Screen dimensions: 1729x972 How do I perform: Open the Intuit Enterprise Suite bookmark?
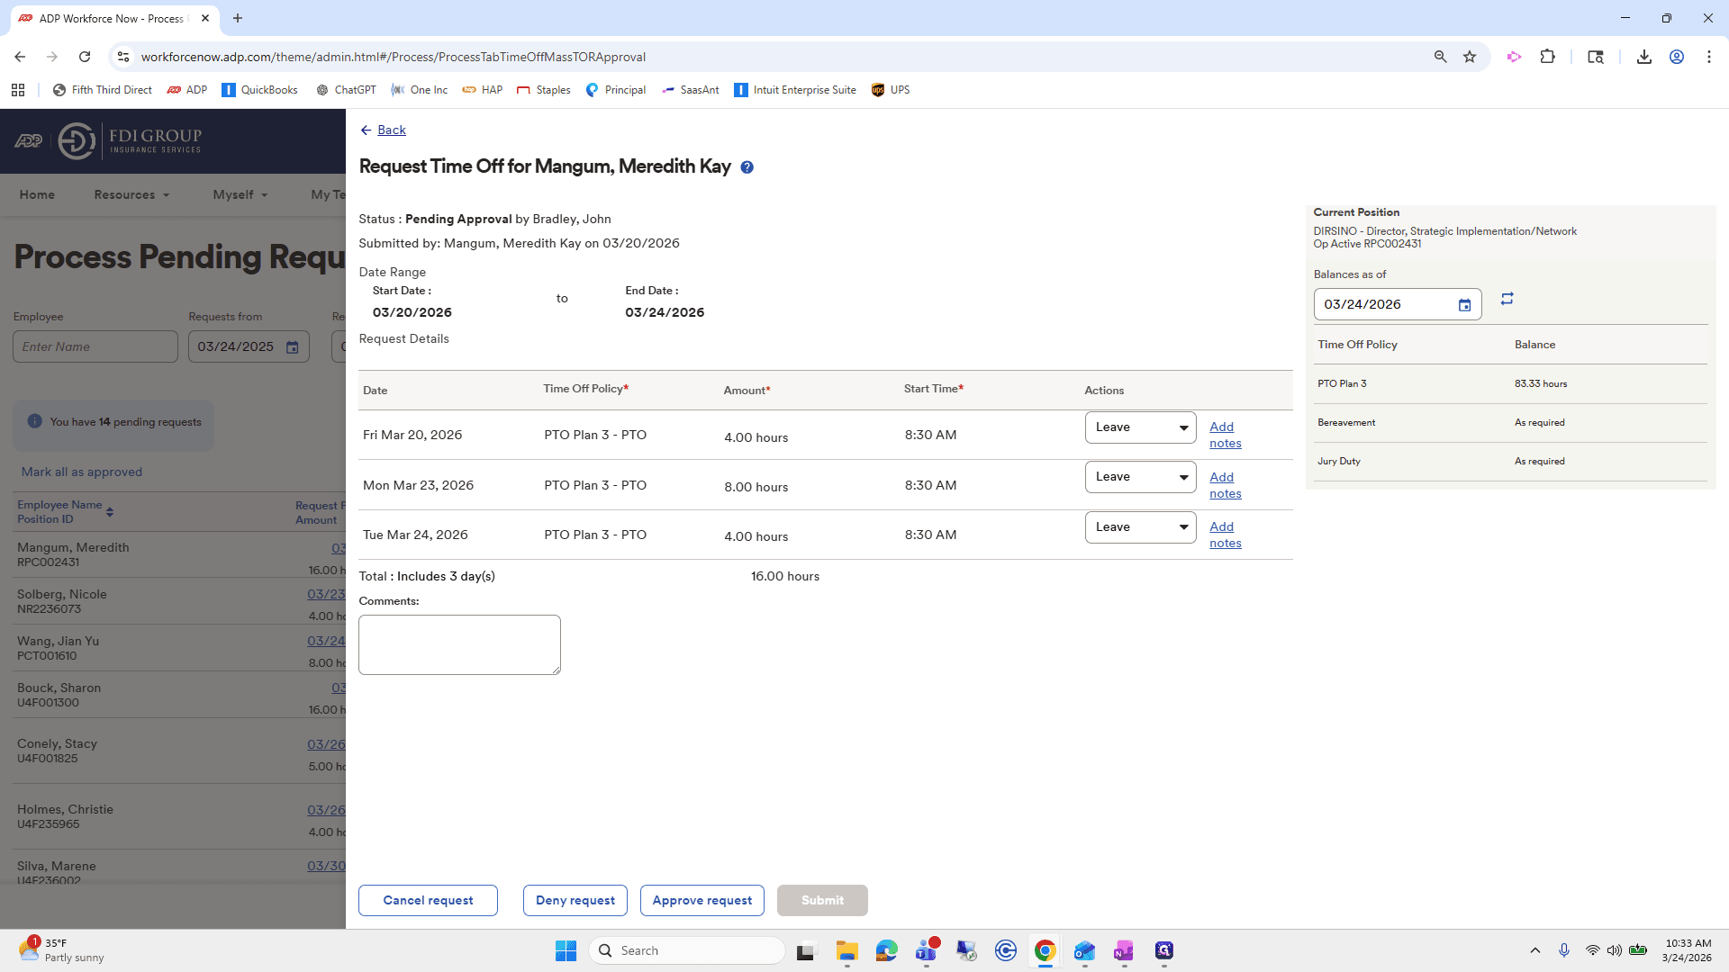click(x=794, y=90)
